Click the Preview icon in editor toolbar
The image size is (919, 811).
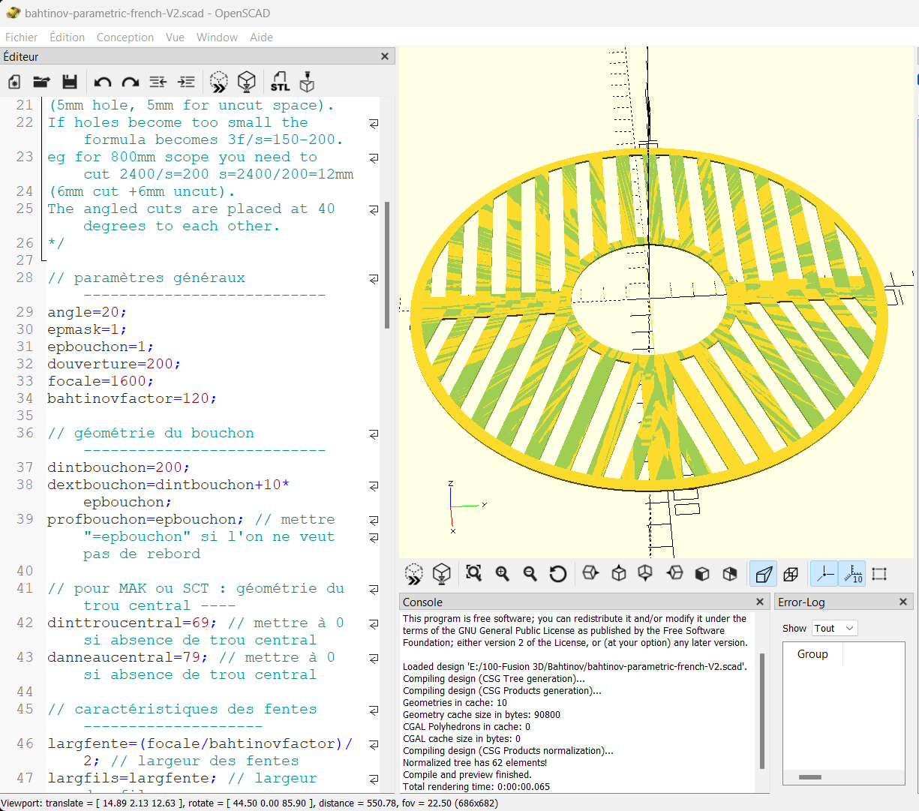tap(218, 82)
